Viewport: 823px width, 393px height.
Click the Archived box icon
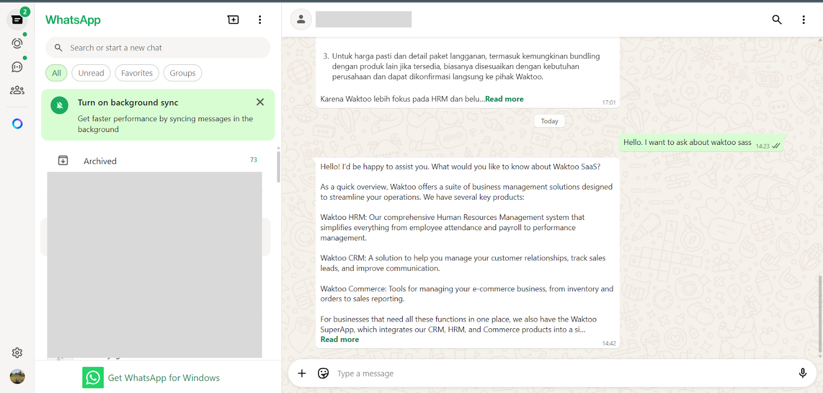[63, 160]
